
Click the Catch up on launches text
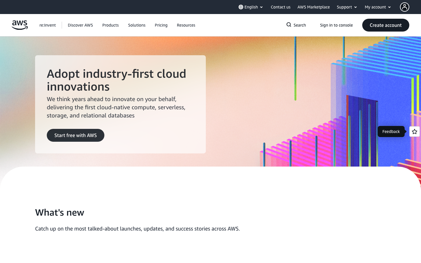pos(137,229)
